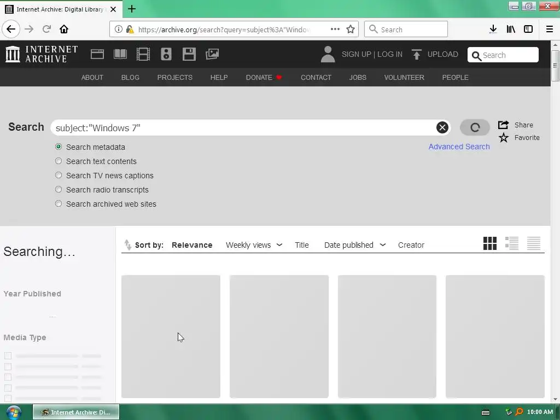Switch to grid tile view
560x420 pixels.
click(x=490, y=243)
